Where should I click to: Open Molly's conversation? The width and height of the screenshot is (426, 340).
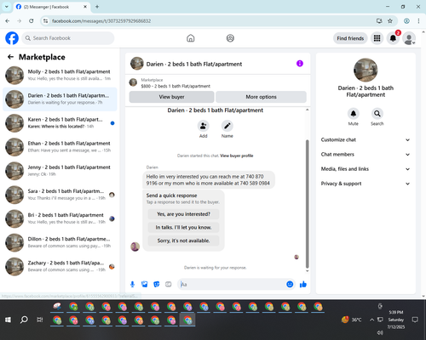60,75
